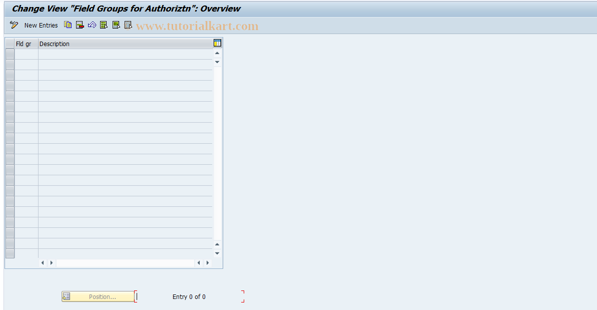
Task: Click left arrow beside Fld gr column scrollbar
Action: [x=42, y=263]
